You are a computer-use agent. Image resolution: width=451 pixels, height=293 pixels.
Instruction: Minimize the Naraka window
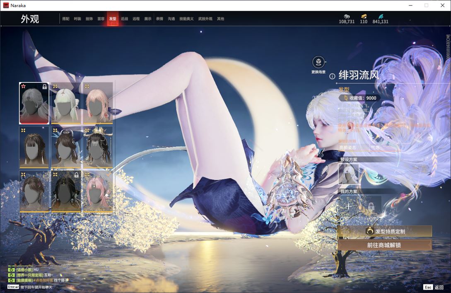pos(410,5)
